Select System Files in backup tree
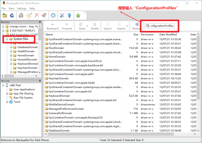The height and width of the screenshot is (143, 202). (x=21, y=39)
